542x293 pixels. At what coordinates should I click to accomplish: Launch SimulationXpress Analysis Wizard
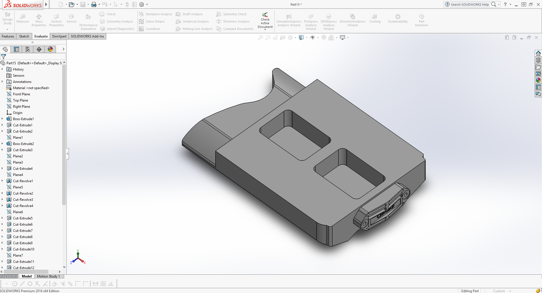click(289, 20)
